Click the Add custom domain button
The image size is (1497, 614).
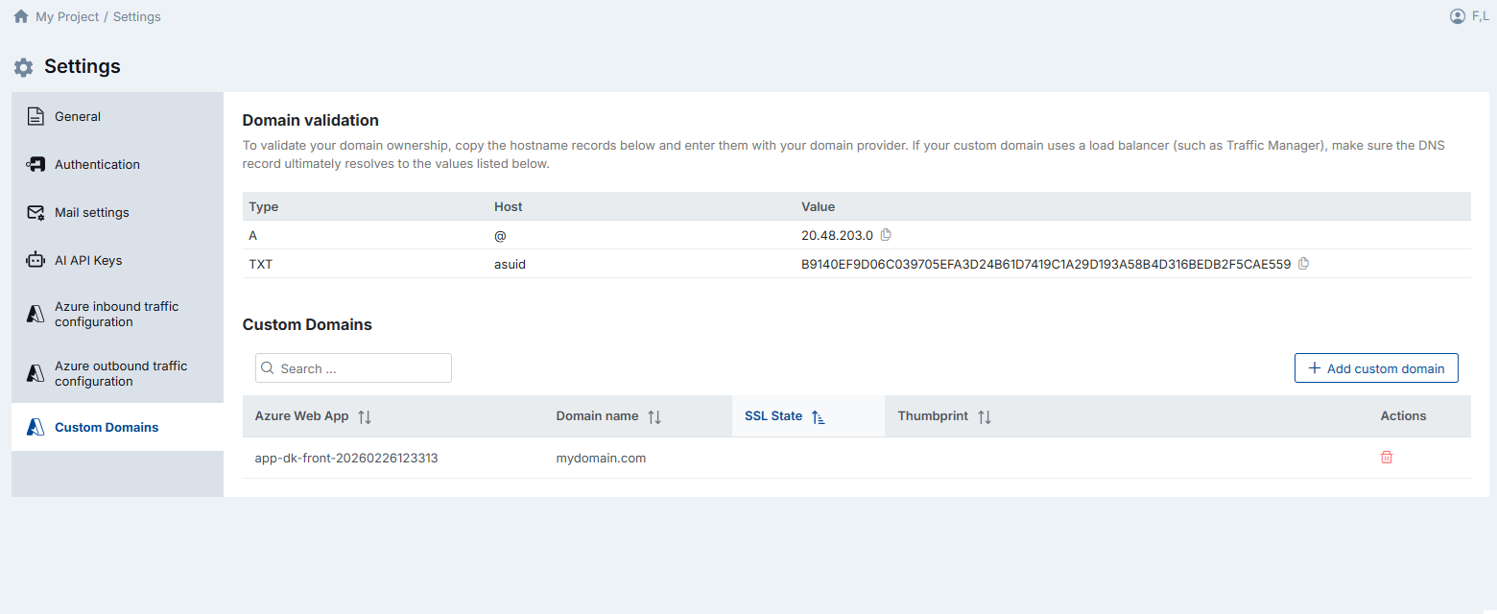click(1376, 367)
